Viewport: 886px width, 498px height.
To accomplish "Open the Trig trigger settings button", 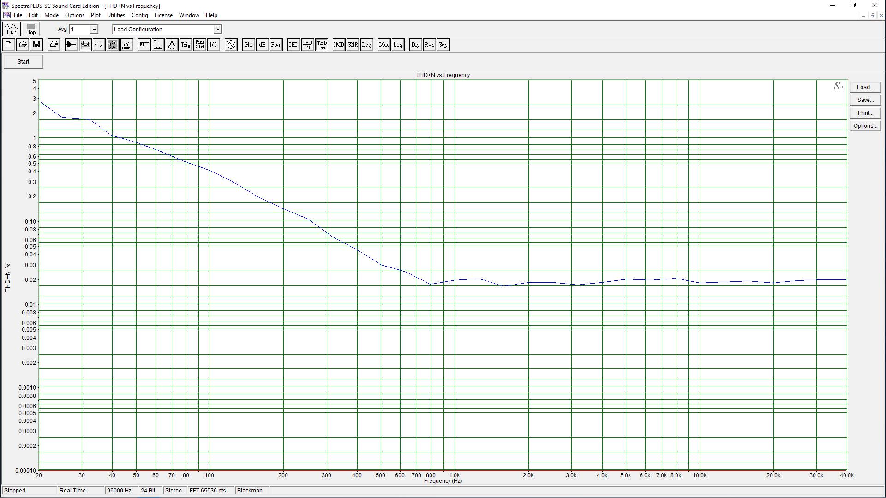I will (x=186, y=45).
